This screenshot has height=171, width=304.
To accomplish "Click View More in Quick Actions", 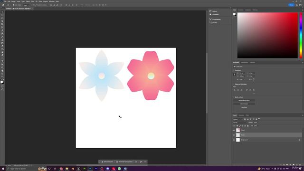I will (x=244, y=107).
